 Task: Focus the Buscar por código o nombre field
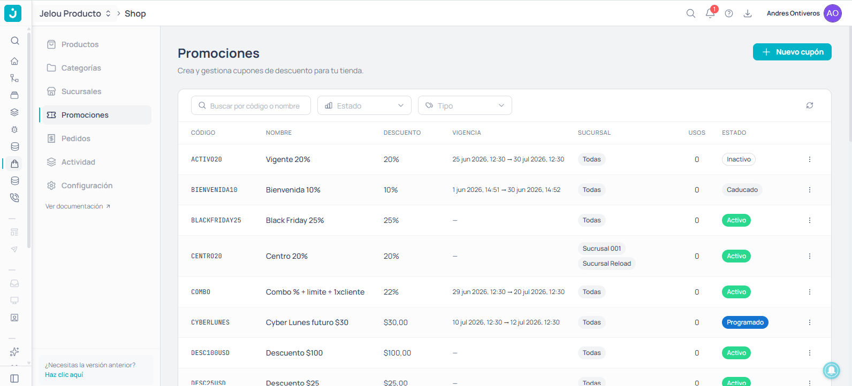[x=251, y=105]
